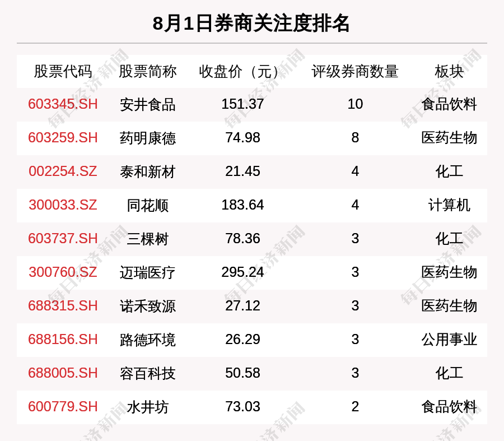This screenshot has width=504, height=441.
Task: Select sector 食品饮料 in 水井坊 row
Action: pyautogui.click(x=449, y=407)
